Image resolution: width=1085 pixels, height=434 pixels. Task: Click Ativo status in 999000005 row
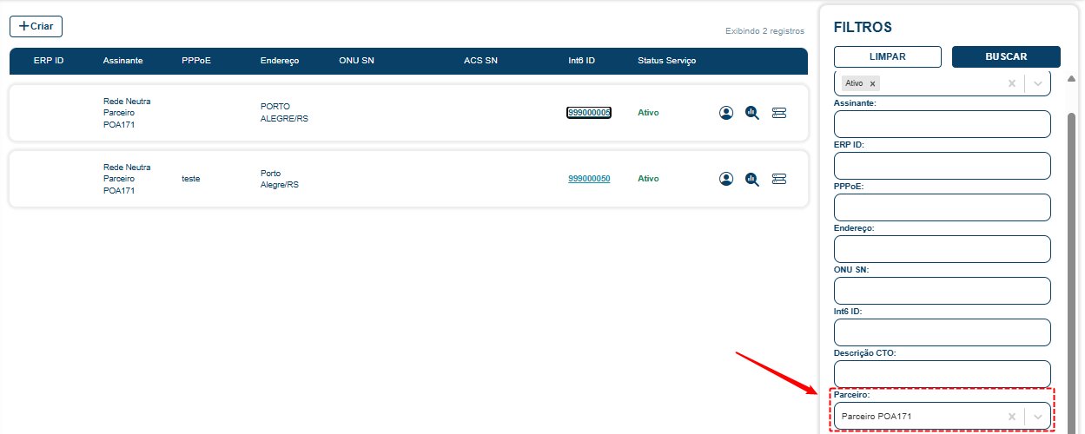648,113
